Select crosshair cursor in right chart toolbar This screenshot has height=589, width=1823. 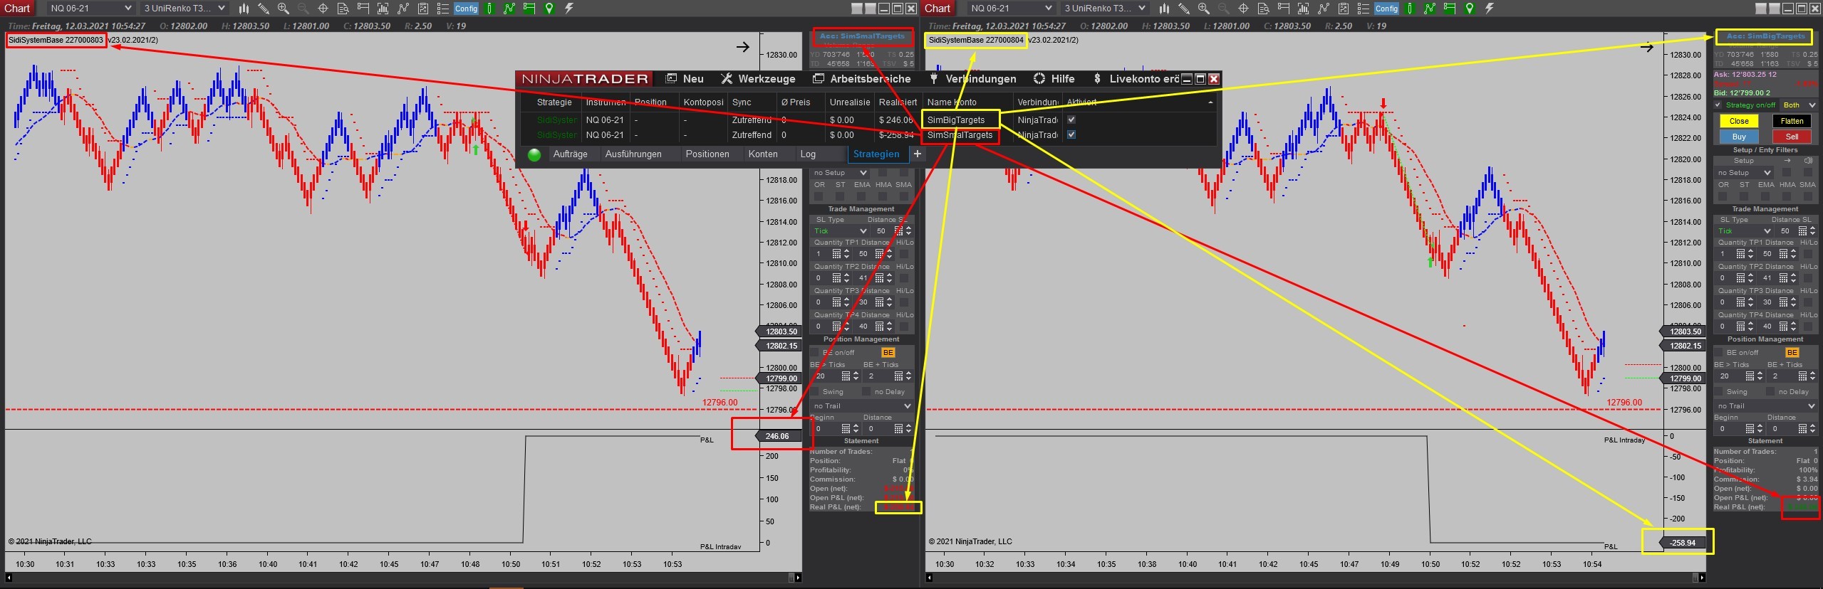pos(1243,9)
